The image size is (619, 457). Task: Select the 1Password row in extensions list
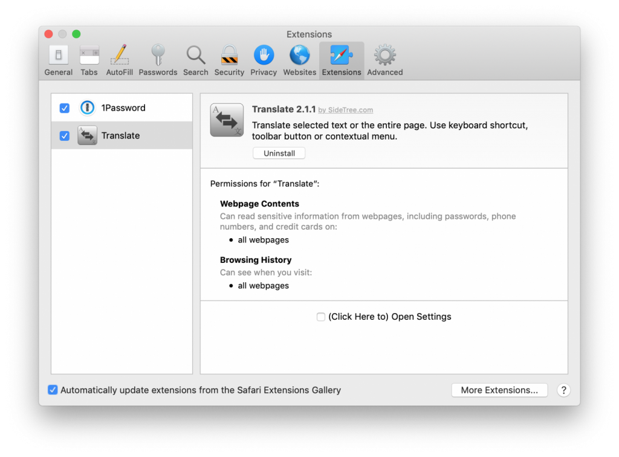tap(122, 108)
